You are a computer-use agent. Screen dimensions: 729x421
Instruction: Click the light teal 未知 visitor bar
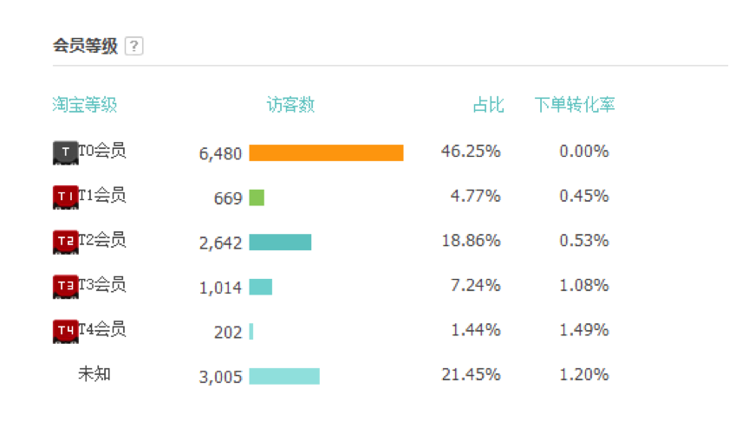284,376
